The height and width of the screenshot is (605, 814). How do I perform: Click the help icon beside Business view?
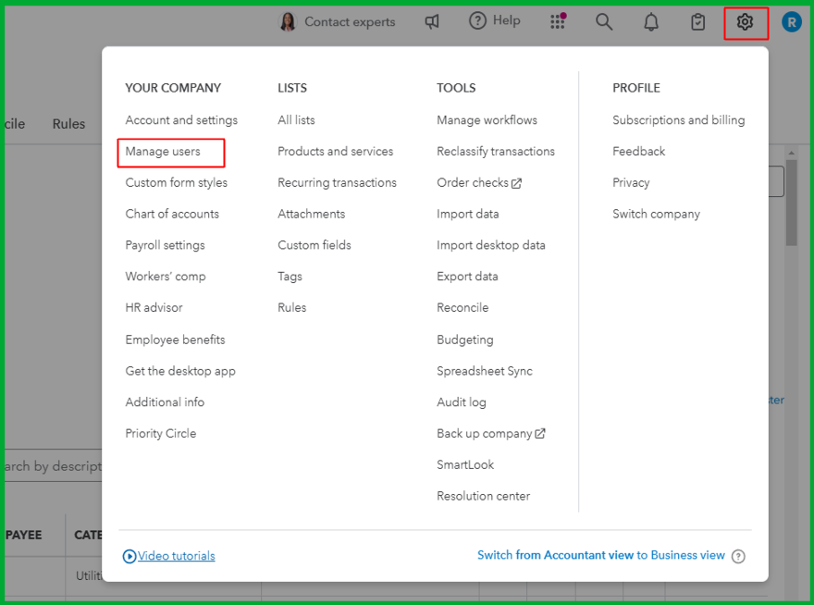[738, 556]
